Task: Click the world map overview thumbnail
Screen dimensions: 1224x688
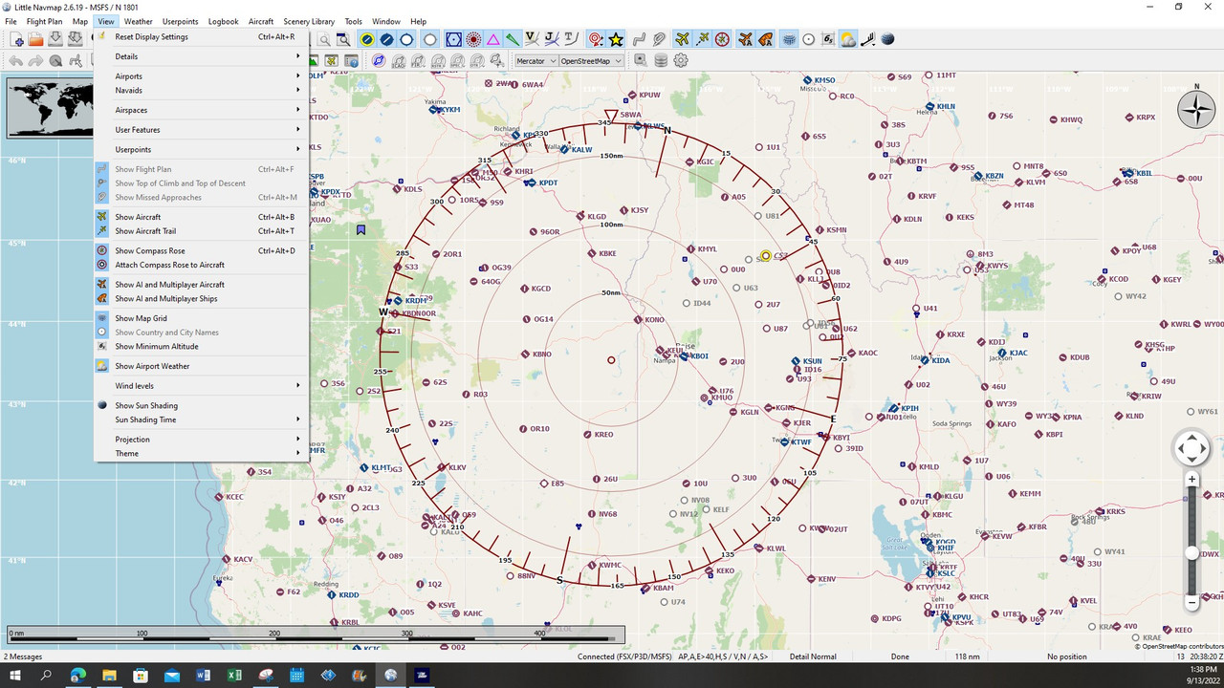Action: tap(48, 107)
